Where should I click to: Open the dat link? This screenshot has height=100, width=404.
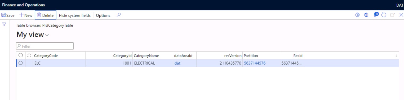[177, 63]
